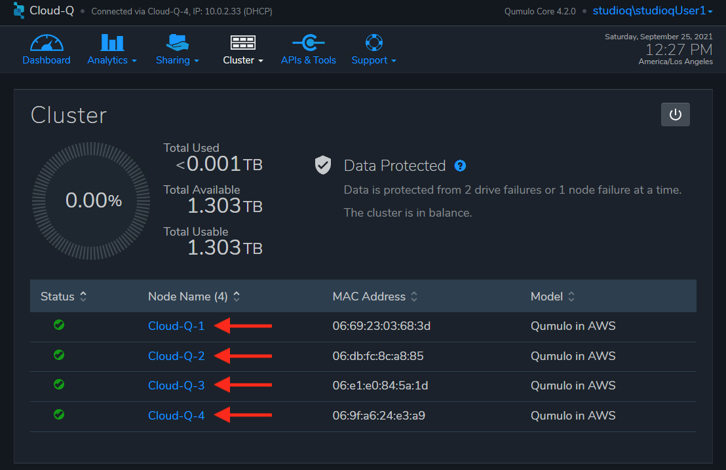Click the Cloud-Q cluster name header

(51, 10)
